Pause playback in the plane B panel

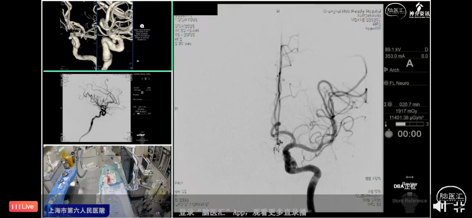pyautogui.click(x=146, y=78)
